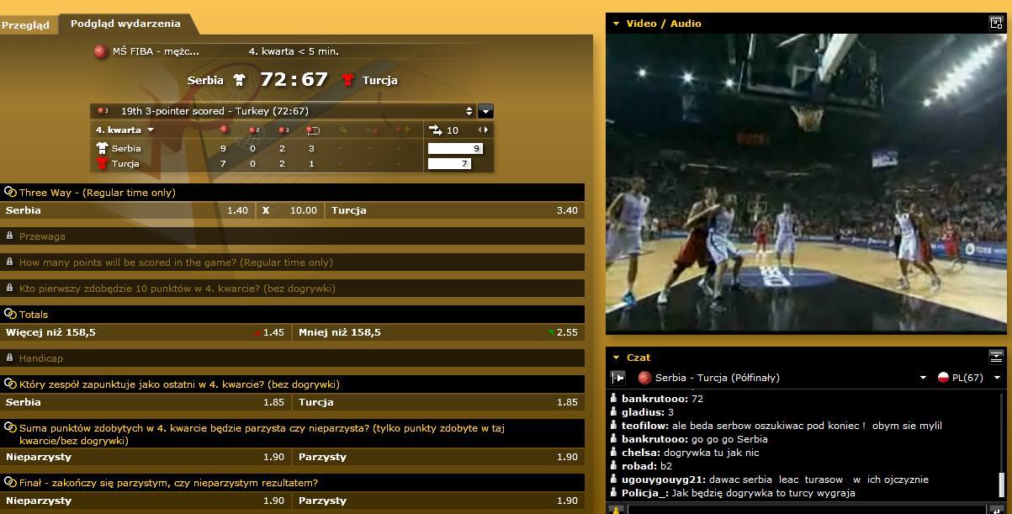This screenshot has height=514, width=1012.
Task: Select Mniej niż 158,5 totals bet
Action: (438, 332)
